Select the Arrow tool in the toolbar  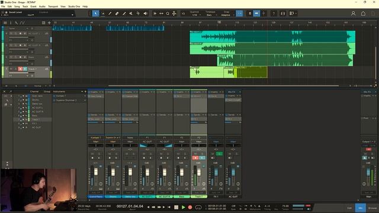coord(96,14)
